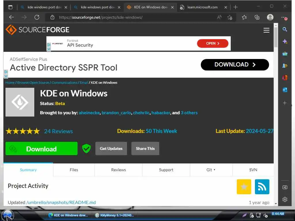Add this page to favorites
295x221 pixels.
click(230, 17)
